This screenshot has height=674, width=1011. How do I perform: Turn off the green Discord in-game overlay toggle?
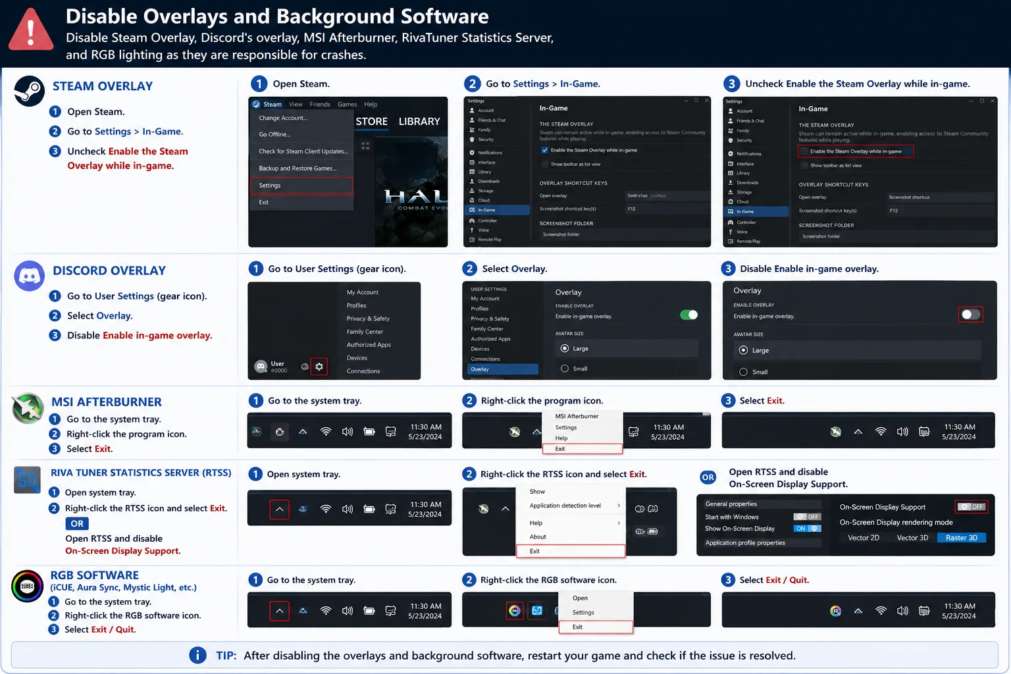[x=688, y=315]
